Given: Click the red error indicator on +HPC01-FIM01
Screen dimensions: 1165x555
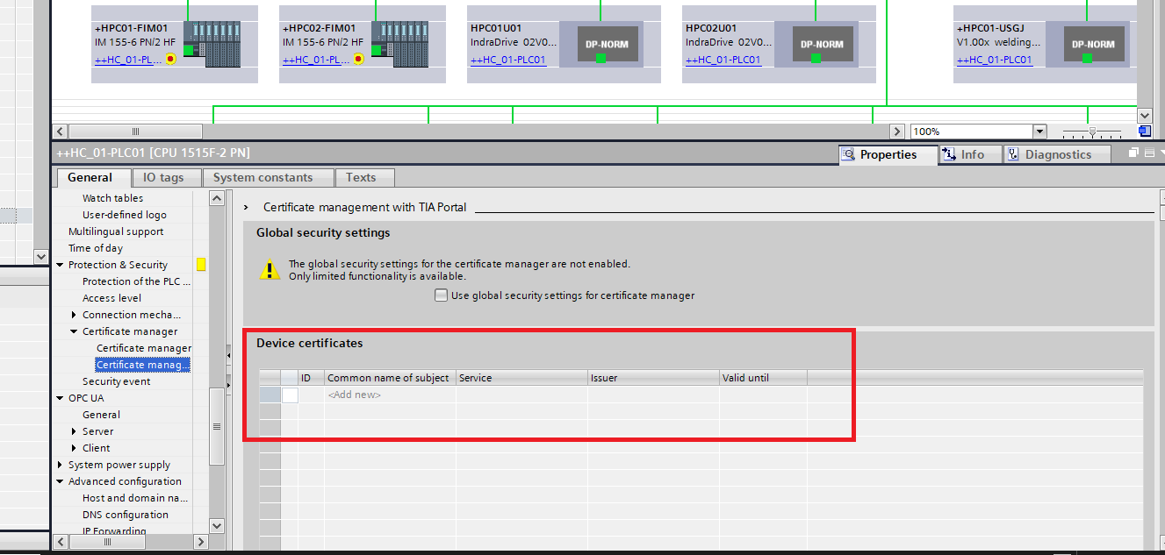Looking at the screenshot, I should coord(170,60).
